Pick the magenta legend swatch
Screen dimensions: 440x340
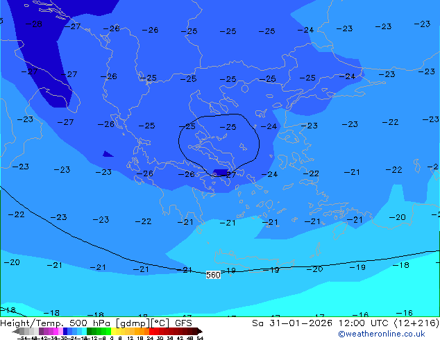[56, 331]
